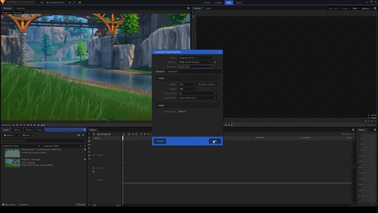Click the Undo arrow in the top bar
This screenshot has width=378, height=213.
tap(70, 2)
